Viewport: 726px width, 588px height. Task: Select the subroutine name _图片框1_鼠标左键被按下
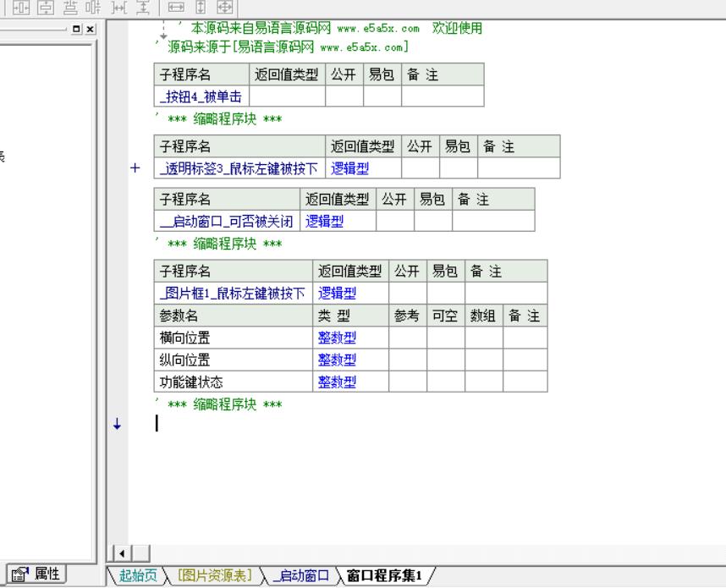tap(232, 293)
